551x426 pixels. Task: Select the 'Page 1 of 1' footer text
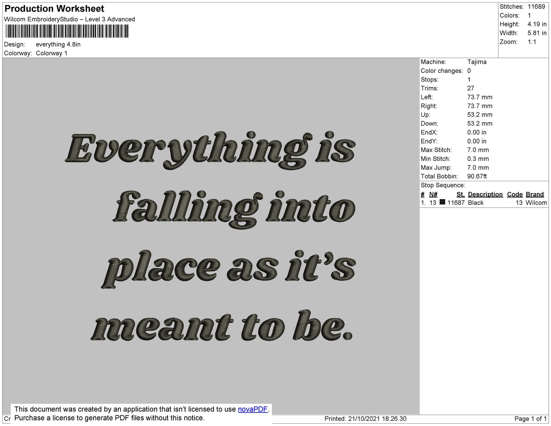[x=530, y=419]
